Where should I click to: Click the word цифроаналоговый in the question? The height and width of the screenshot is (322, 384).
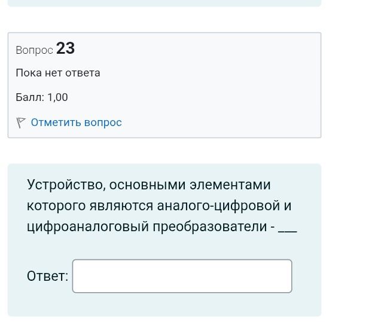(x=88, y=226)
